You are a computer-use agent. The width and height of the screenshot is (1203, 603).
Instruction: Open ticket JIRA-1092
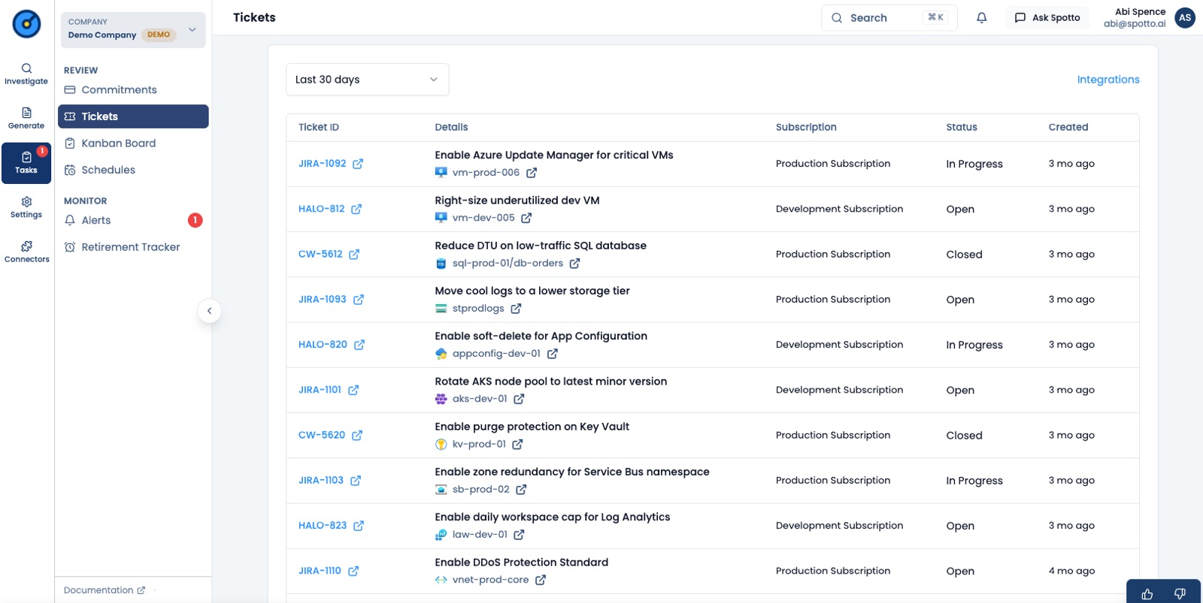click(x=323, y=164)
